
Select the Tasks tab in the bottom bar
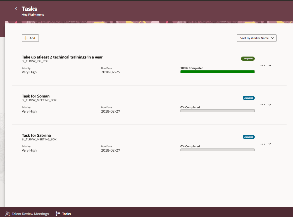coord(63,214)
